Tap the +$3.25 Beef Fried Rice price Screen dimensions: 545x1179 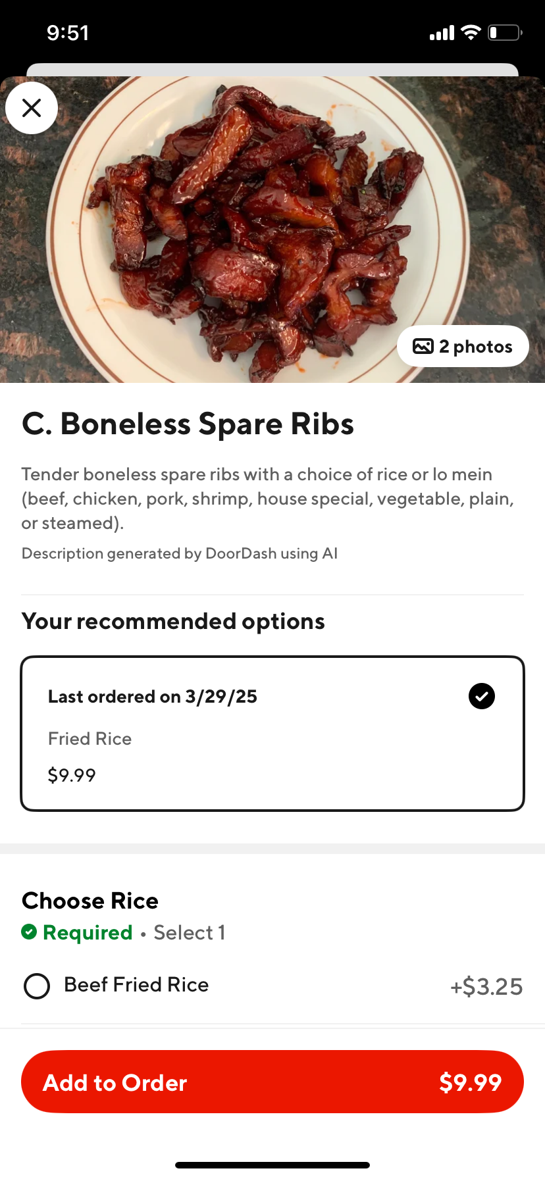pos(486,986)
